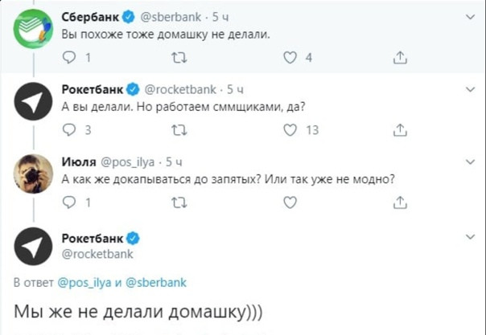Open replies on Рокетбанк tweet with 3 replies

point(68,130)
